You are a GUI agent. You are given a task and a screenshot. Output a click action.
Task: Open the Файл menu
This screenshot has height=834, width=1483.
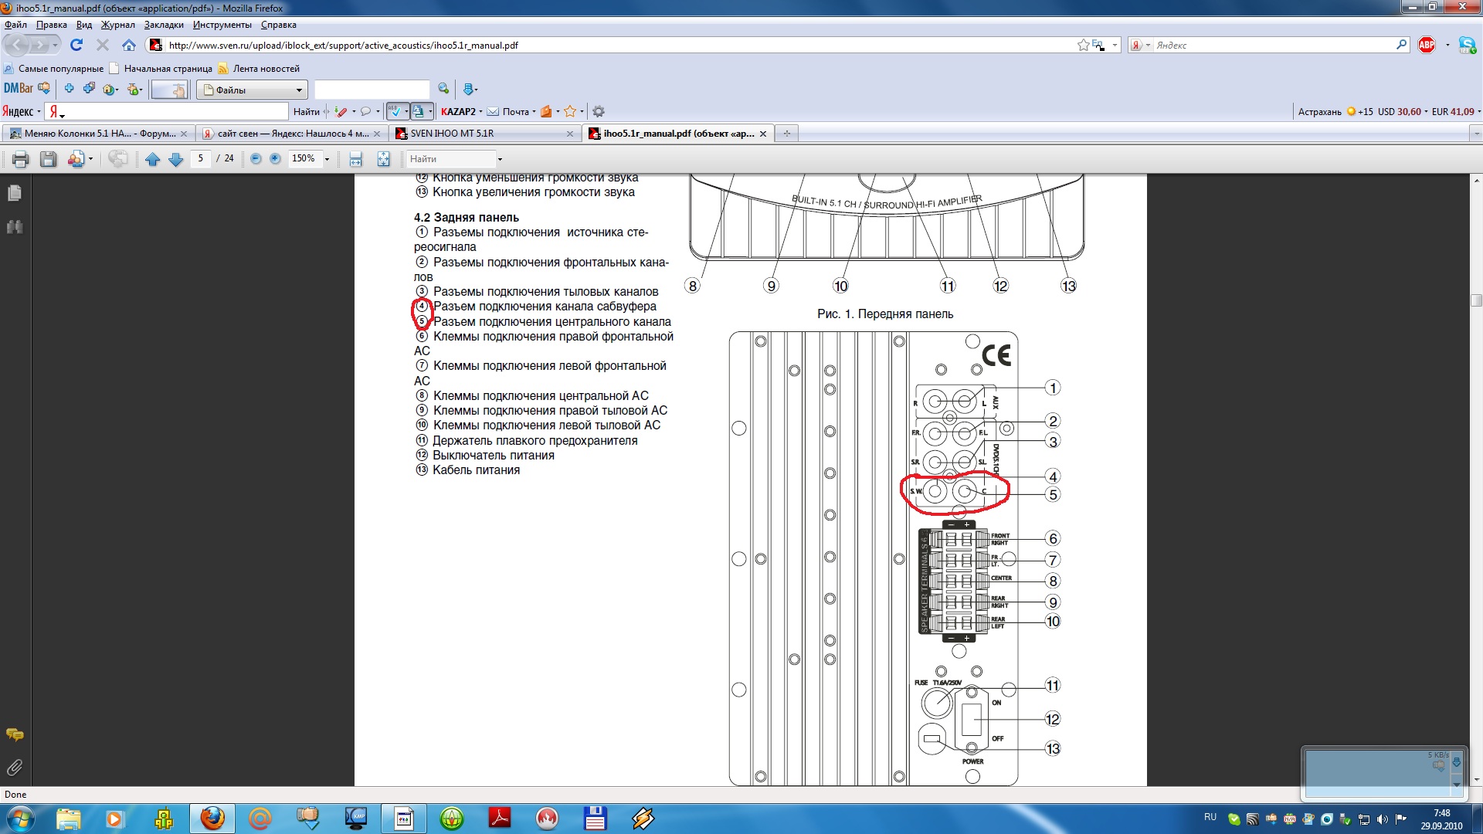(15, 25)
